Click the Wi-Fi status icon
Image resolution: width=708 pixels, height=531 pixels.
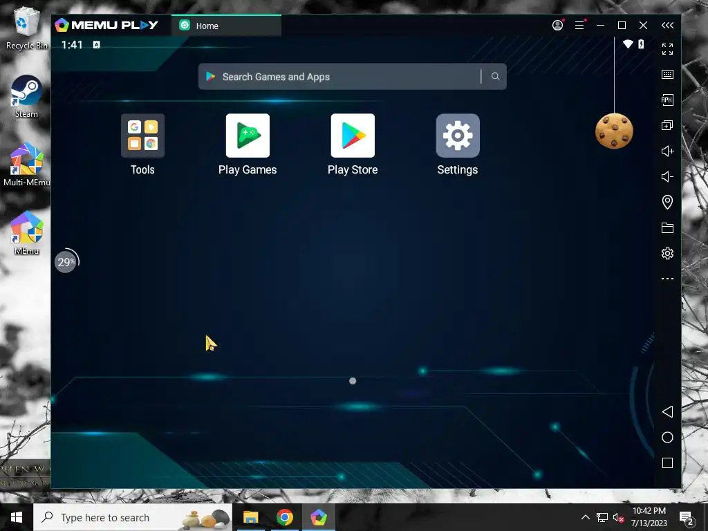point(628,44)
